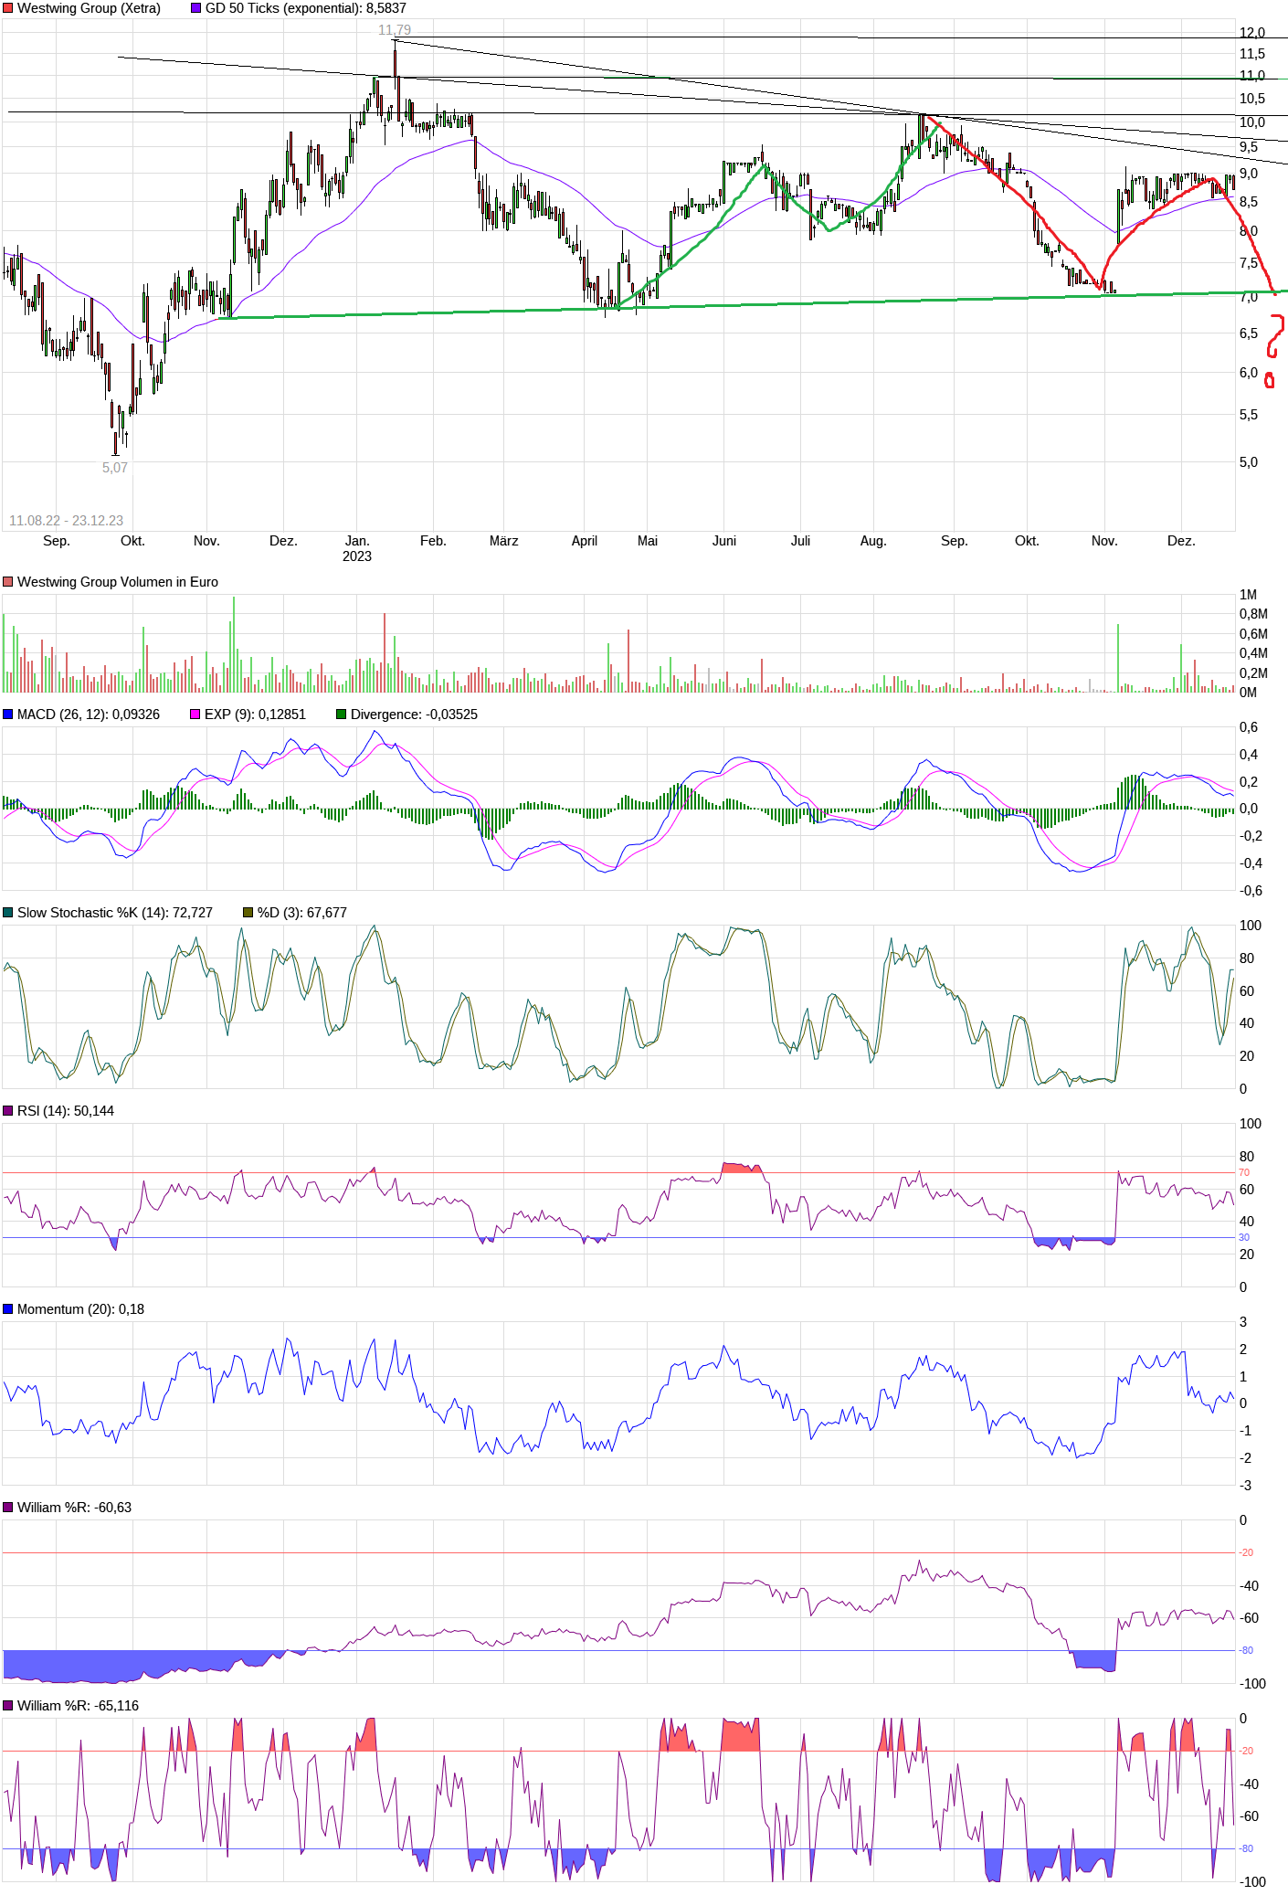Click the green Divergence legend swatch
Image resolution: width=1288 pixels, height=1895 pixels.
click(x=341, y=715)
